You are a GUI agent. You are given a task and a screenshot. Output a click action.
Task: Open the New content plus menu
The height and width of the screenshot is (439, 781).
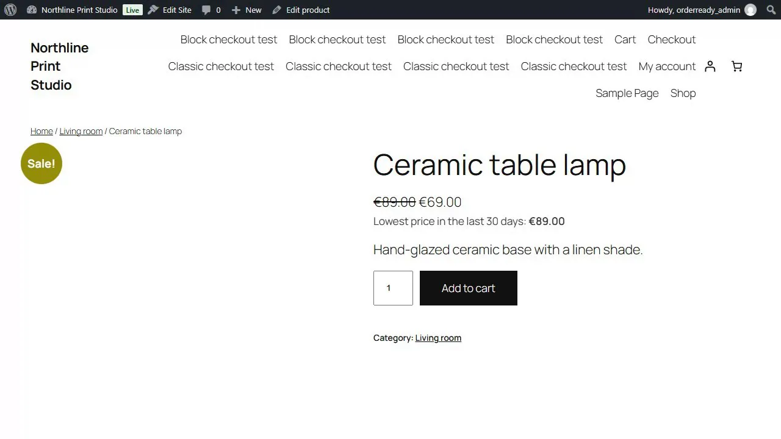(x=247, y=10)
